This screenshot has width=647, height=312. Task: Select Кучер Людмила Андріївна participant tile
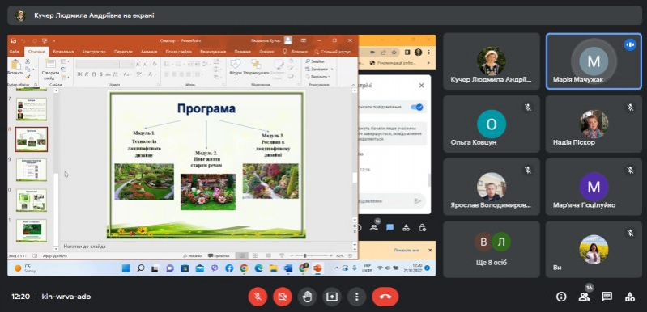pos(492,61)
